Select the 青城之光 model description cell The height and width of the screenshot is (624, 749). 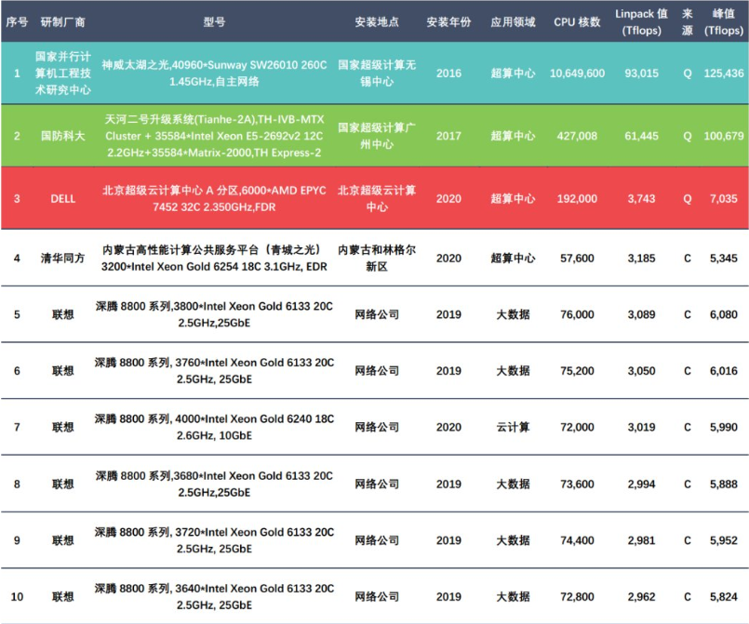click(214, 259)
